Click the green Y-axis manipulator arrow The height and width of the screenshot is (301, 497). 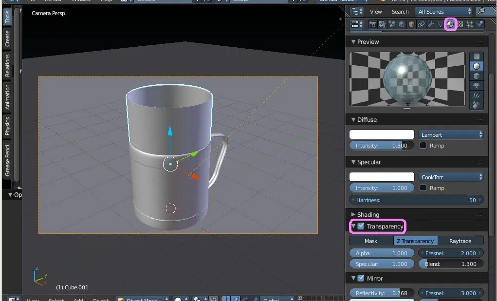click(x=194, y=154)
